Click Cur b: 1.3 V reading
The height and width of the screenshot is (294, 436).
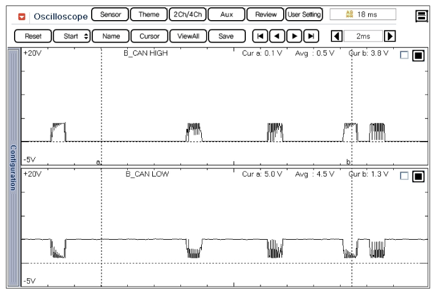[x=369, y=174]
